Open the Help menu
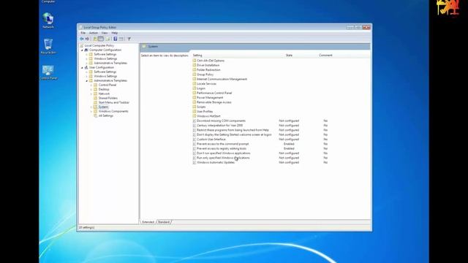This screenshot has width=468, height=263. click(115, 33)
